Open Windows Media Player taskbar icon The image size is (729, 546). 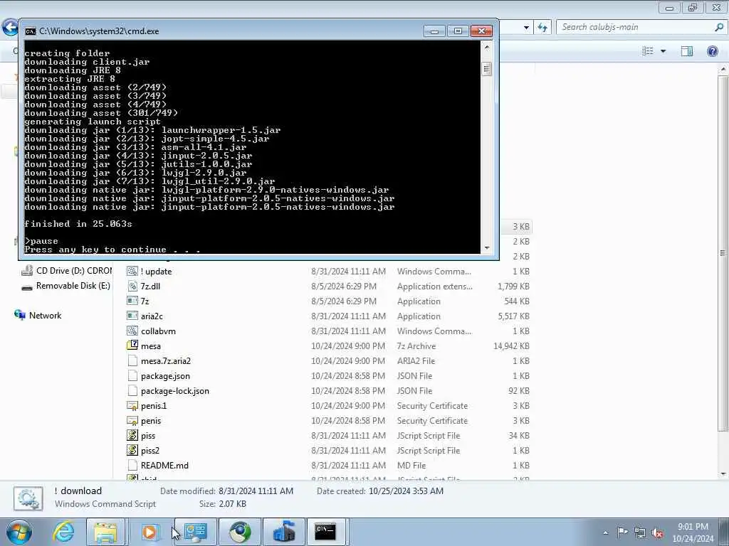pyautogui.click(x=150, y=532)
